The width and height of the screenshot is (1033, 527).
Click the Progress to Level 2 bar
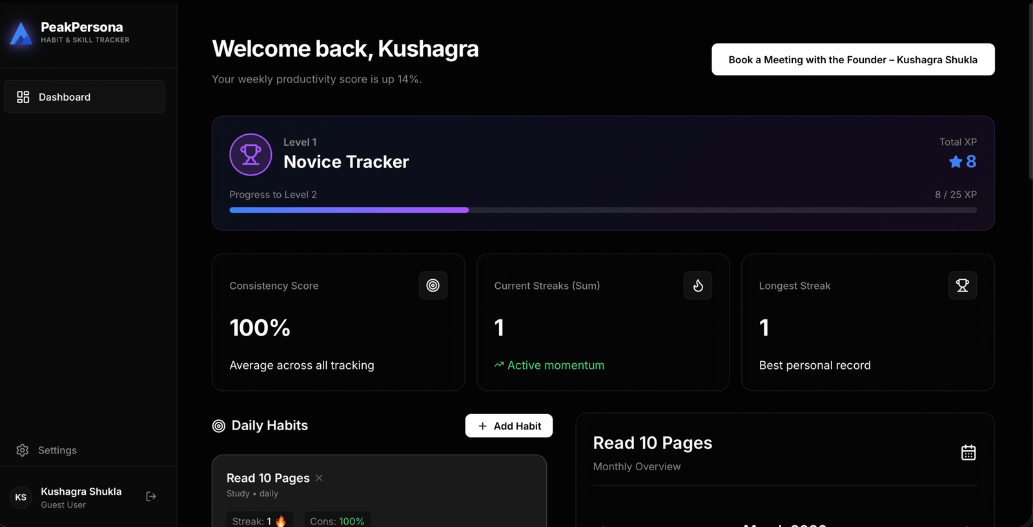tap(602, 210)
